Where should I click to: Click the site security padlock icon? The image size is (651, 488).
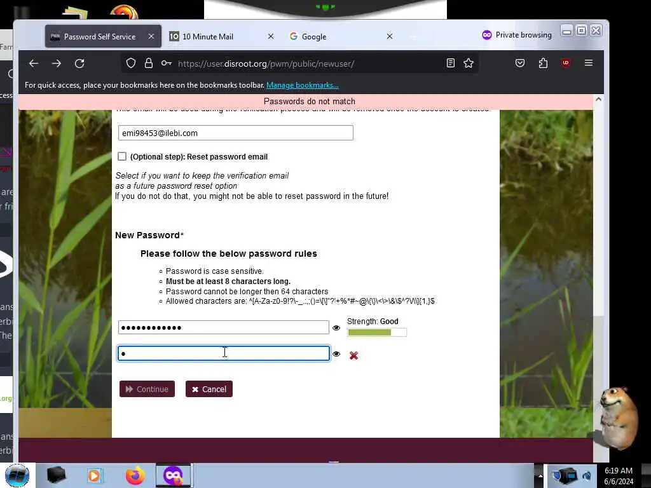coord(149,63)
